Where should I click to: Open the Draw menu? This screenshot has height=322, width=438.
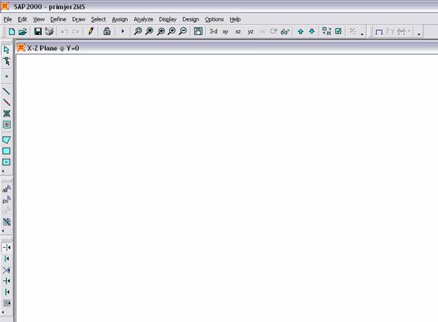(x=78, y=19)
